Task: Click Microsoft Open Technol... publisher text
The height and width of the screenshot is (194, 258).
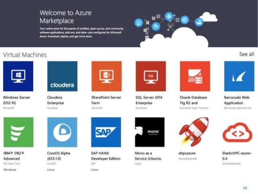Action: pos(195,108)
